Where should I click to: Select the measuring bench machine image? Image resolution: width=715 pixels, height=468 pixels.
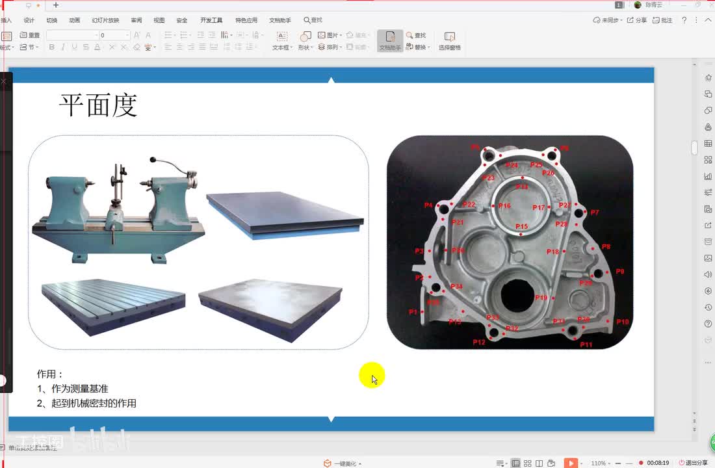[118, 211]
